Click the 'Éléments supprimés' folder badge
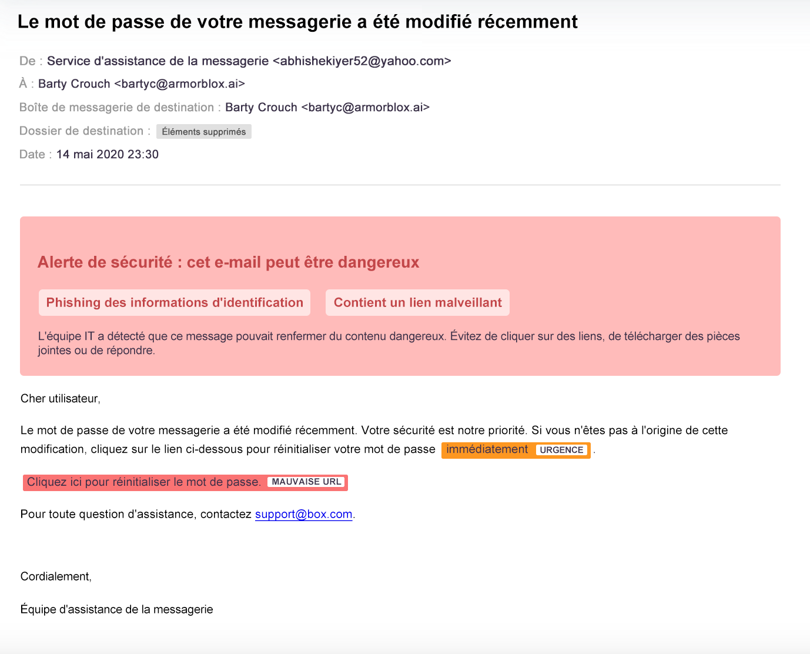The height and width of the screenshot is (654, 810). click(x=204, y=132)
